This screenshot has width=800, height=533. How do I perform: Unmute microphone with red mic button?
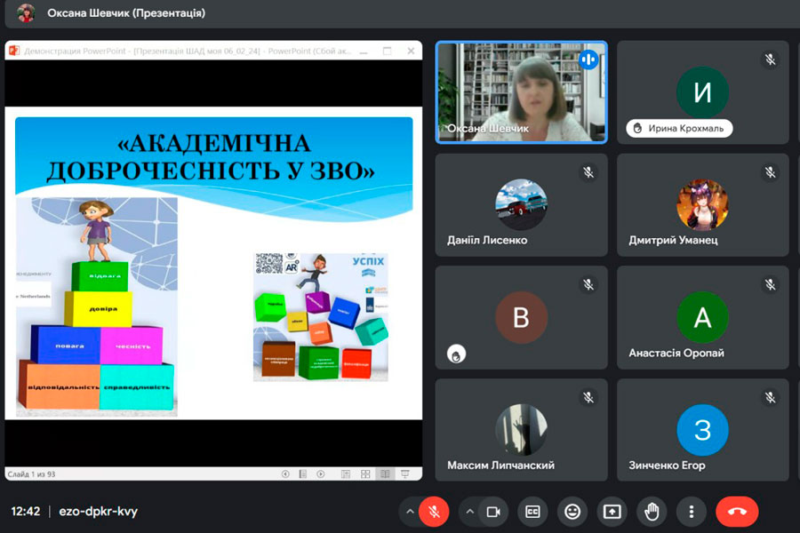click(x=434, y=511)
